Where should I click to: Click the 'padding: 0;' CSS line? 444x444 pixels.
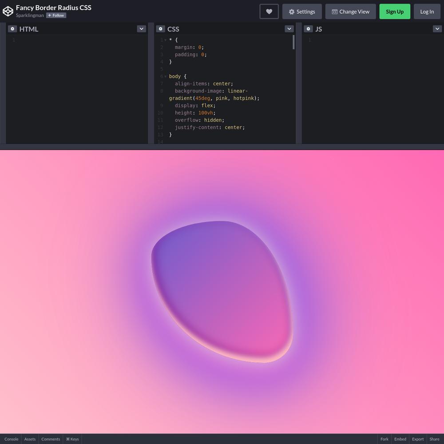point(190,55)
